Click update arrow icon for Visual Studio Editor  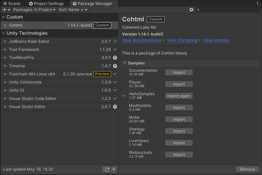(115, 107)
